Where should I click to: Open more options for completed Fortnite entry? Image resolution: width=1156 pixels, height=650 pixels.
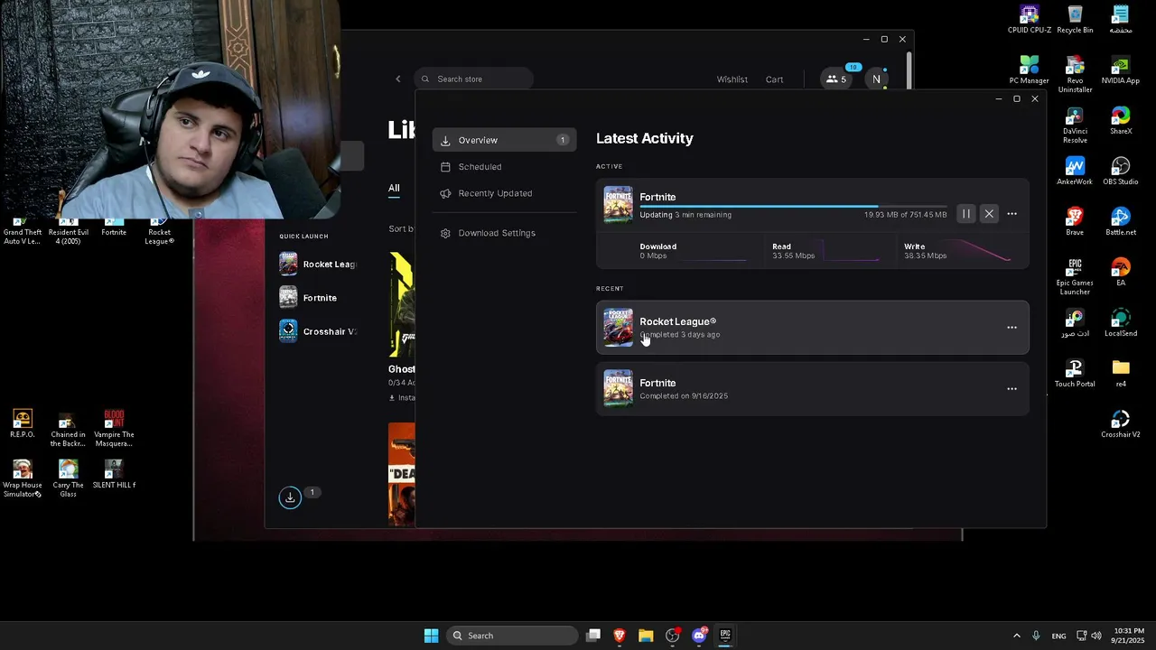(x=1011, y=389)
